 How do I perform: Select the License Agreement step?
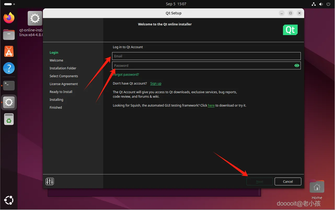[x=64, y=84]
